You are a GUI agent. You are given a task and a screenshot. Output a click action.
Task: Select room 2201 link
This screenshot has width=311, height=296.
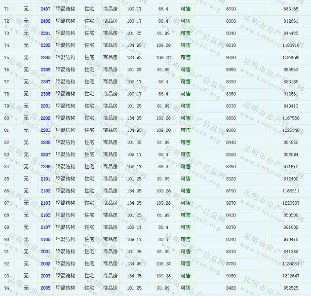point(45,106)
